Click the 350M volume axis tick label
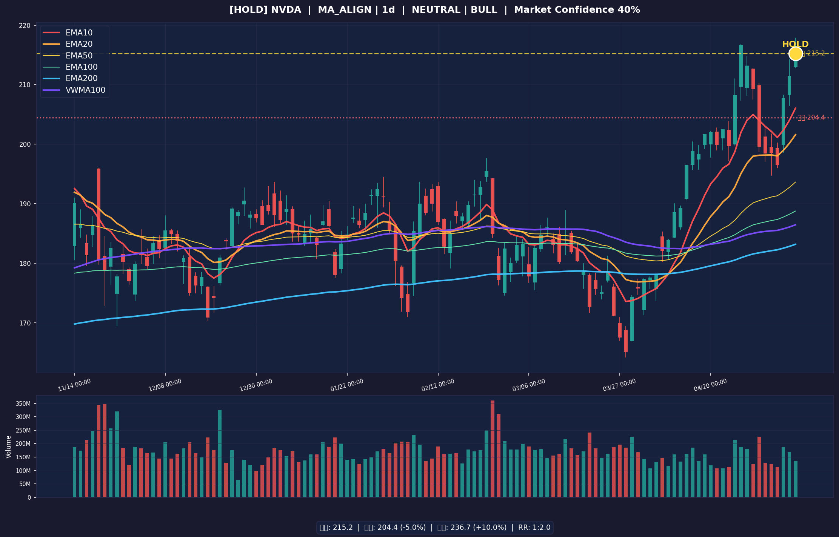This screenshot has height=537, width=839. pyautogui.click(x=24, y=404)
